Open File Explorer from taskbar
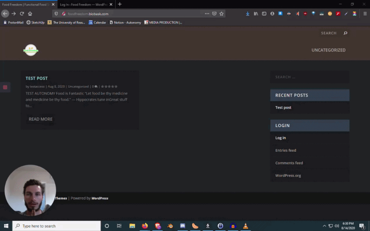370x231 pixels. (132, 226)
